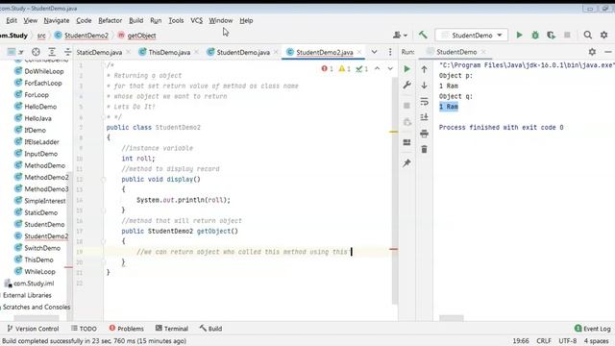Open the Build menu
This screenshot has width=615, height=346.
point(135,20)
